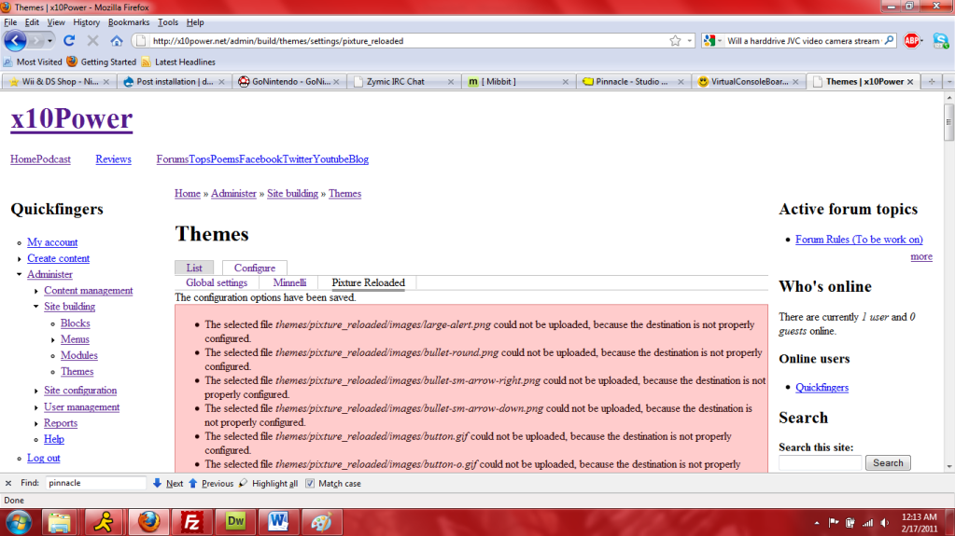Screen dimensions: 955x536
Task: Click the Log out link
Action: coord(43,458)
